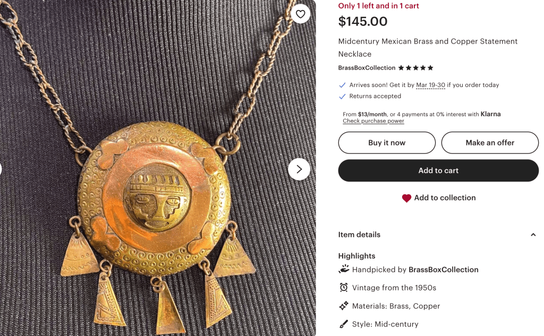Favorite the necklace with heart icon
544x336 pixels.
[x=301, y=14]
